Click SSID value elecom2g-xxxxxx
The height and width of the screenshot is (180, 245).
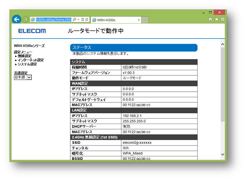(x=137, y=143)
